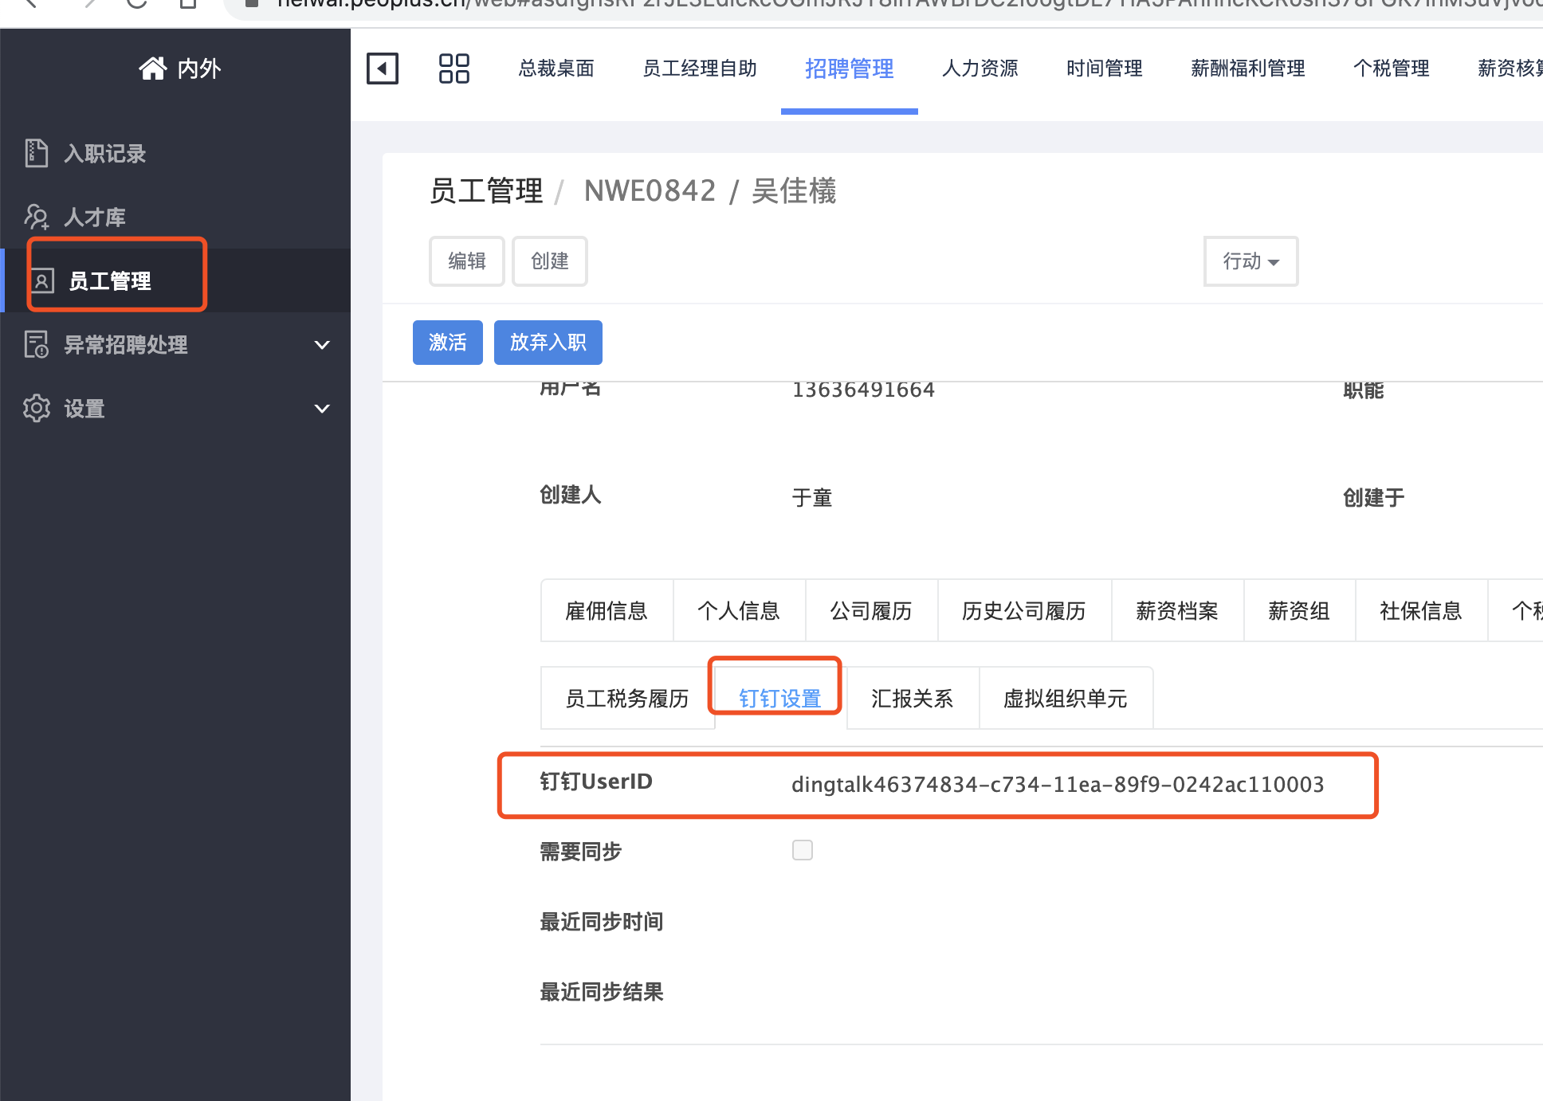Open the 汇报关系 tab

(912, 699)
